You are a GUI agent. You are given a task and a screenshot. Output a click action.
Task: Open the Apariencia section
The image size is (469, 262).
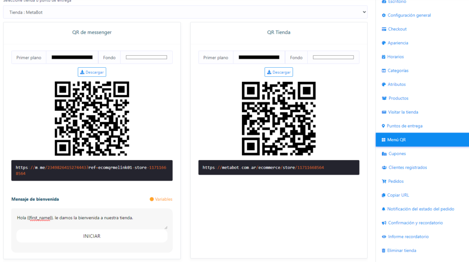tap(398, 43)
